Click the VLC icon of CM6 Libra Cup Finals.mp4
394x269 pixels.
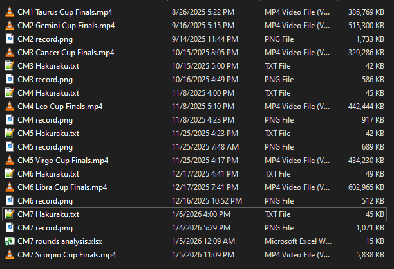10,187
